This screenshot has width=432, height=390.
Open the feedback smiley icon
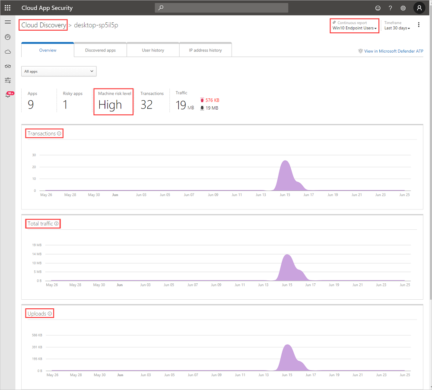(378, 8)
